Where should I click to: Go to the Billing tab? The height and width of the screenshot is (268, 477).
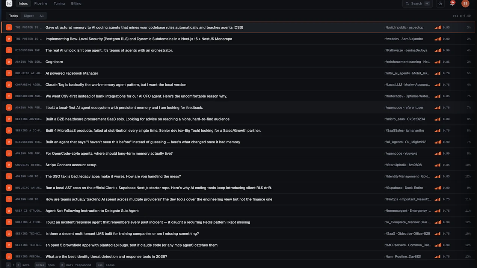tap(76, 3)
